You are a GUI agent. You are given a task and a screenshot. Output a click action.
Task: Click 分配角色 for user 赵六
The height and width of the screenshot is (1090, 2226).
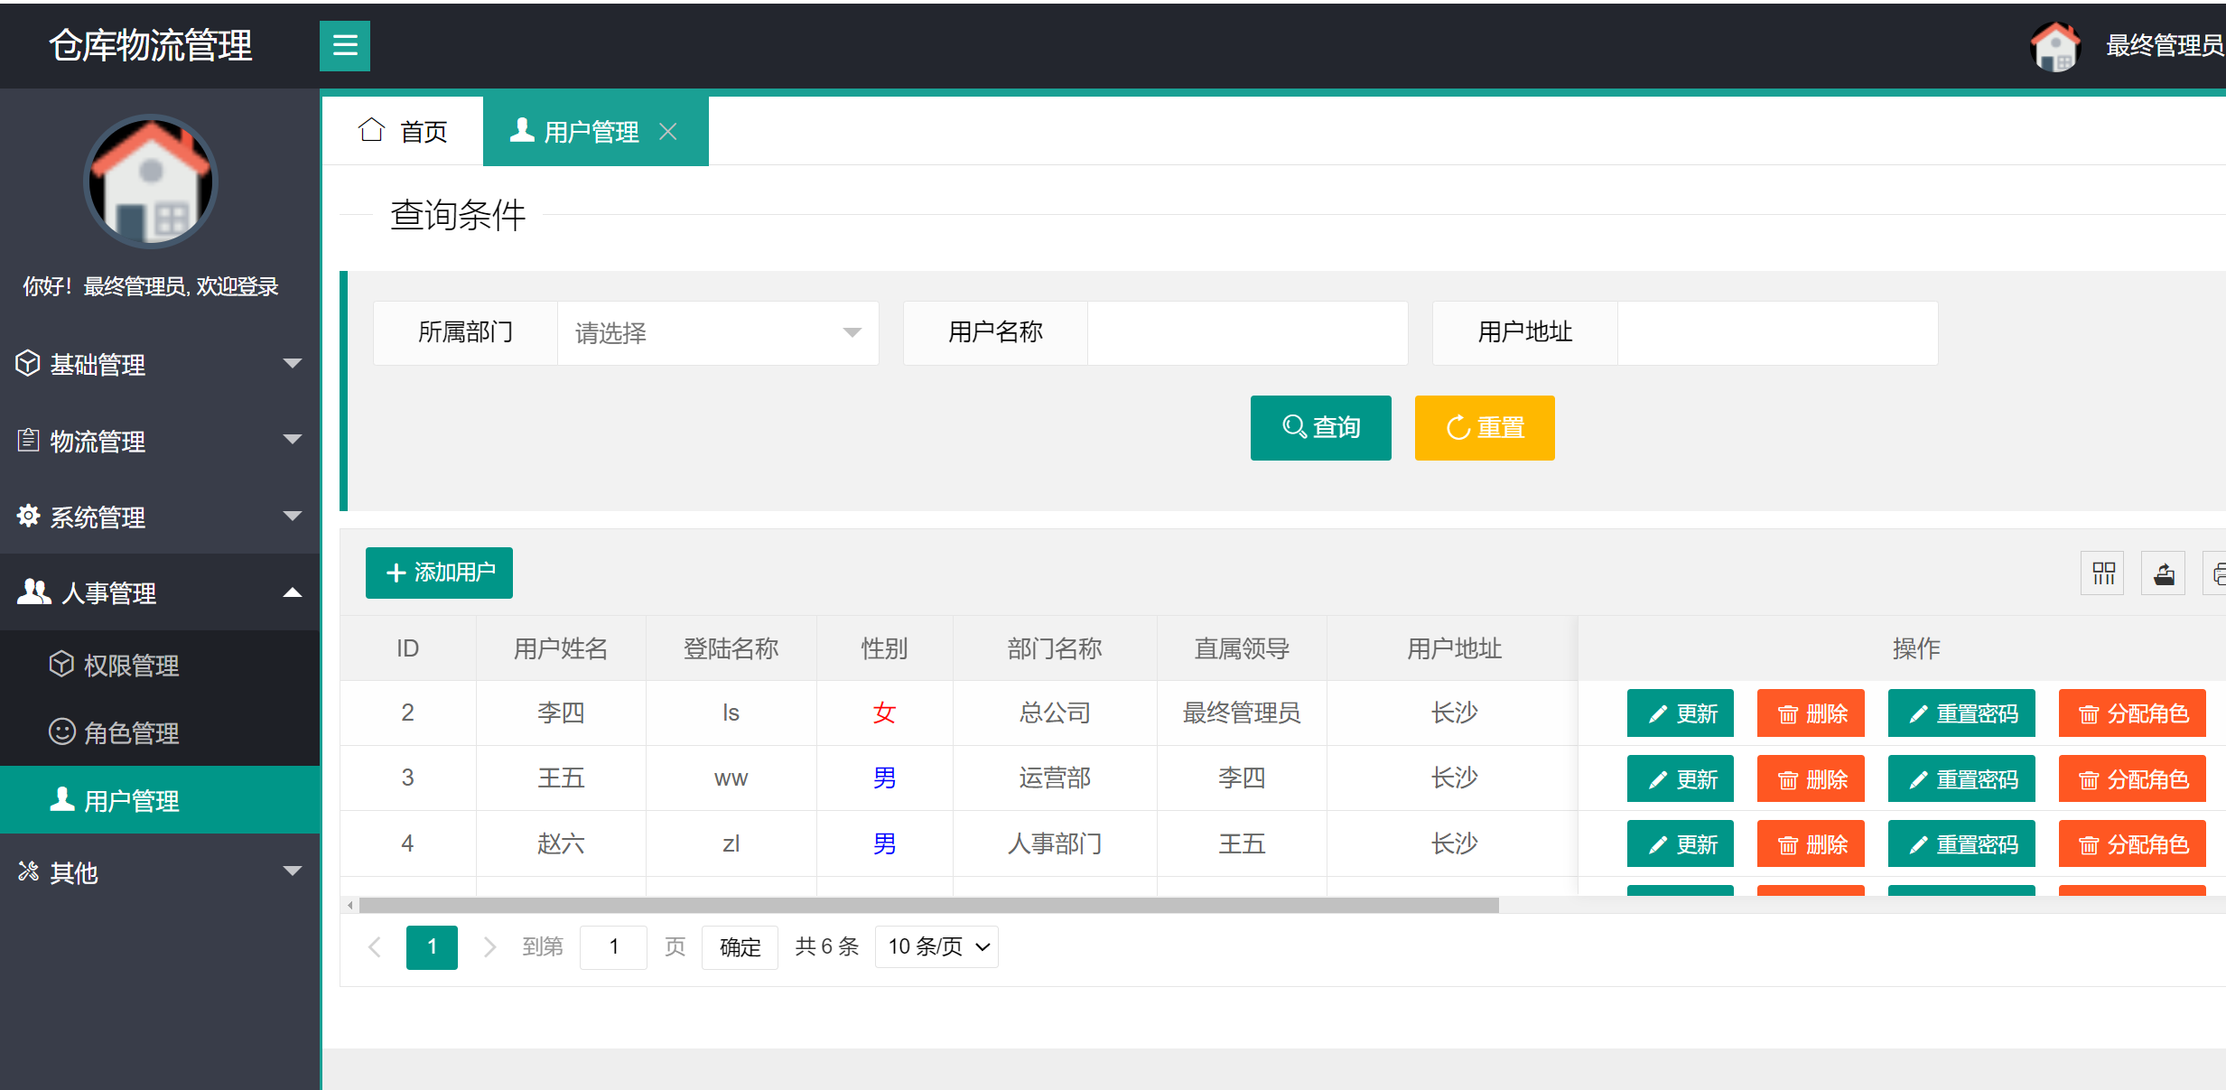pyautogui.click(x=2132, y=843)
